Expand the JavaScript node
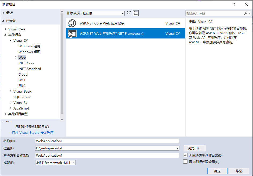The height and width of the screenshot is (176, 253). pyautogui.click(x=11, y=108)
